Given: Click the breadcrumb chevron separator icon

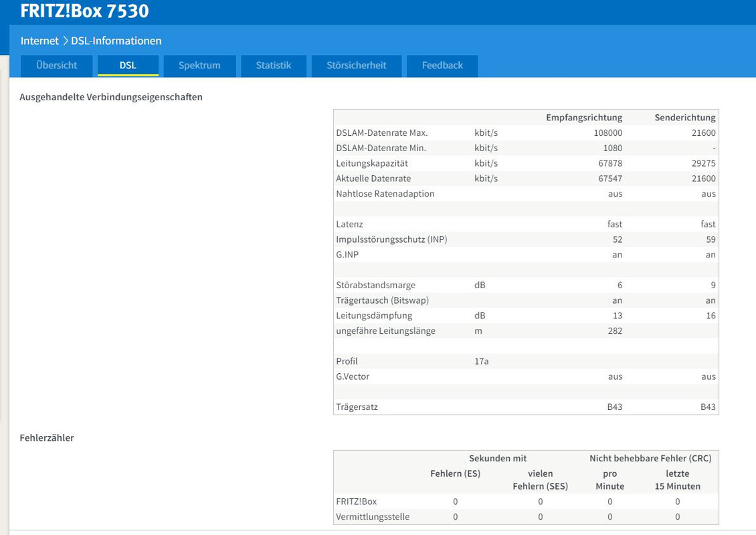Looking at the screenshot, I should (65, 41).
